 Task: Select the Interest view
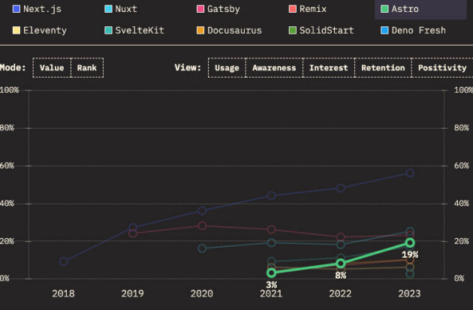coord(329,67)
